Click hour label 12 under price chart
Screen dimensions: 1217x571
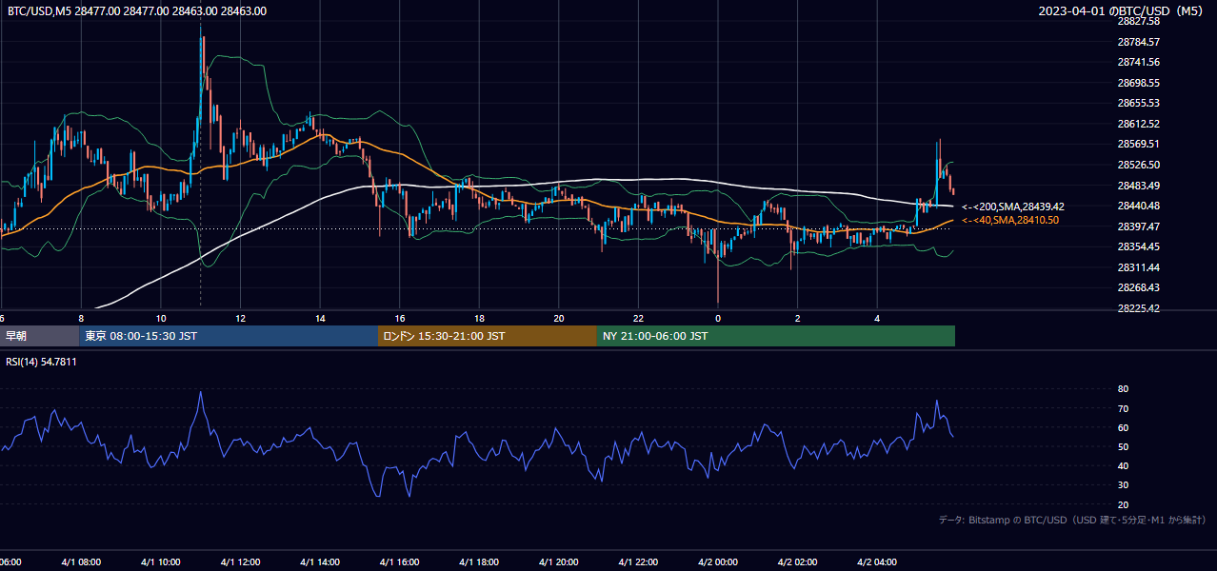(240, 318)
